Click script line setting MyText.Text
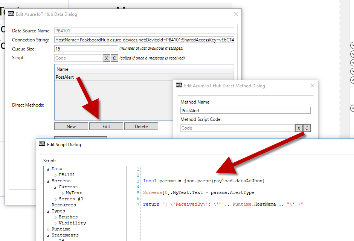This screenshot has height=241, width=354. click(198, 192)
